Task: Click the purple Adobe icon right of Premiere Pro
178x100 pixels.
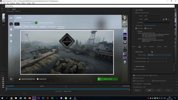Action: pos(39,98)
